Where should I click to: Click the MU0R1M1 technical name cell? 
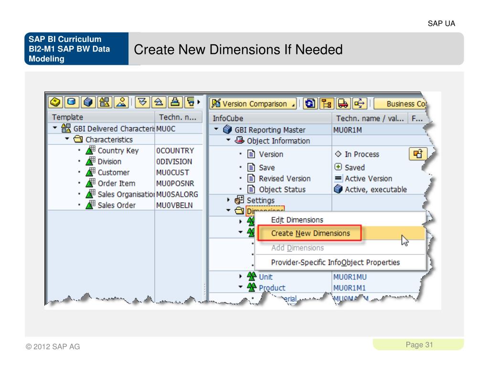(350, 288)
